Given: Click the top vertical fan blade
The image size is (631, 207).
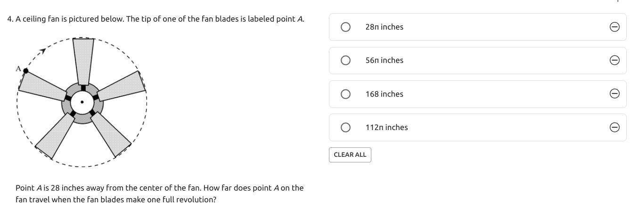Looking at the screenshot, I should (x=83, y=60).
